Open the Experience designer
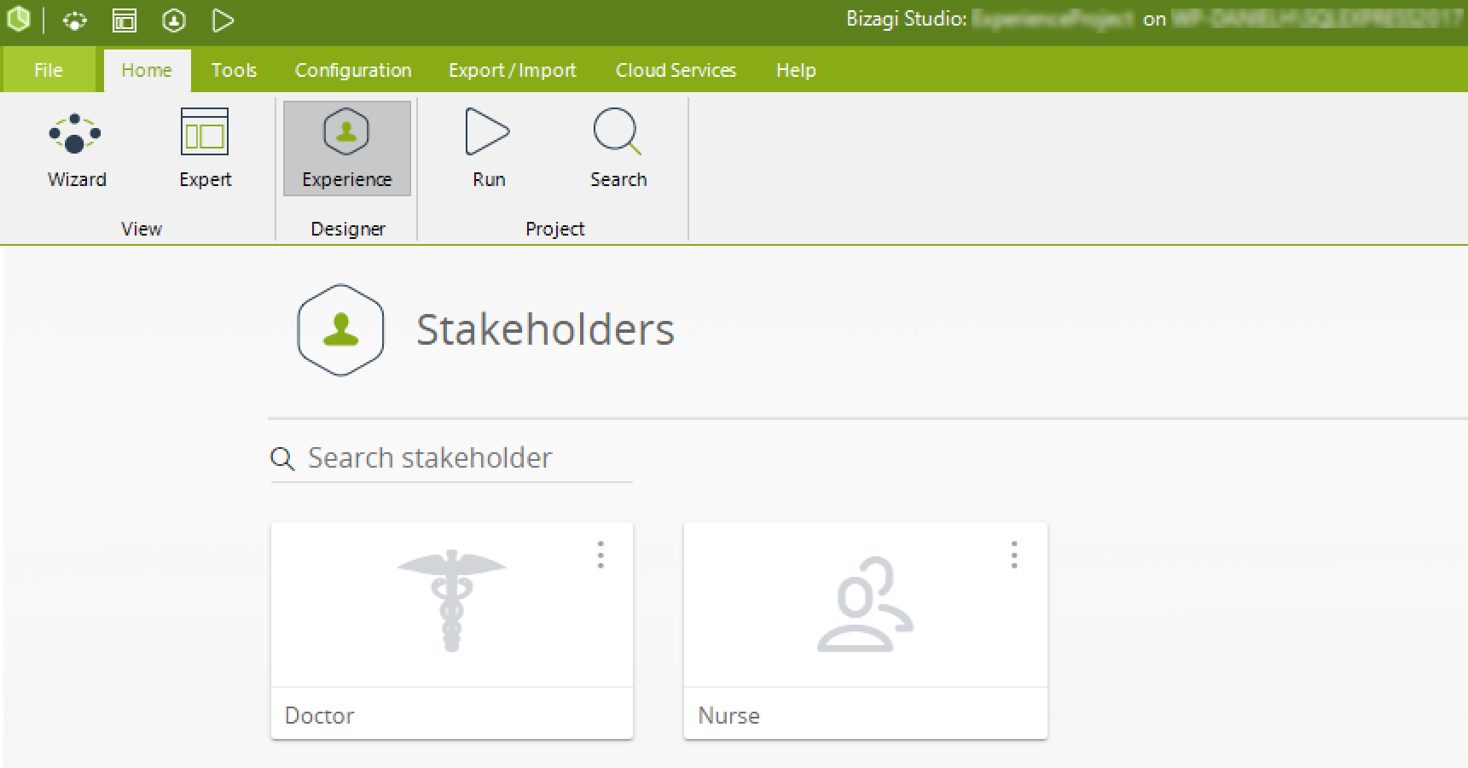 pyautogui.click(x=346, y=149)
